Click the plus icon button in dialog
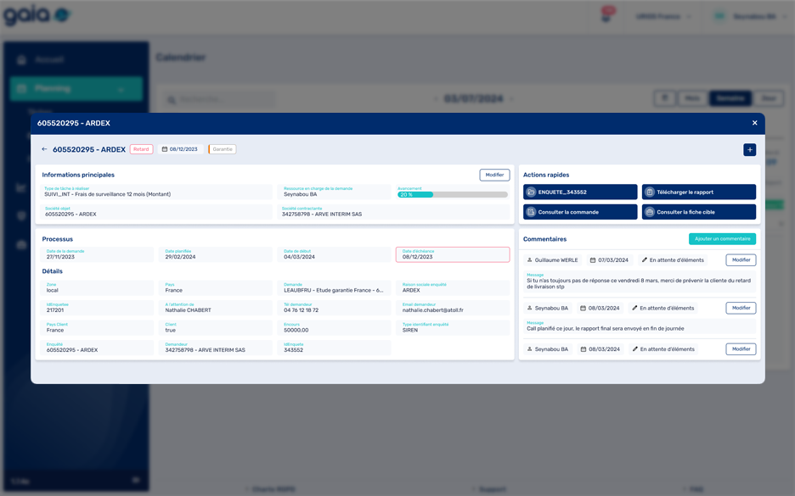The image size is (795, 496). pos(749,150)
